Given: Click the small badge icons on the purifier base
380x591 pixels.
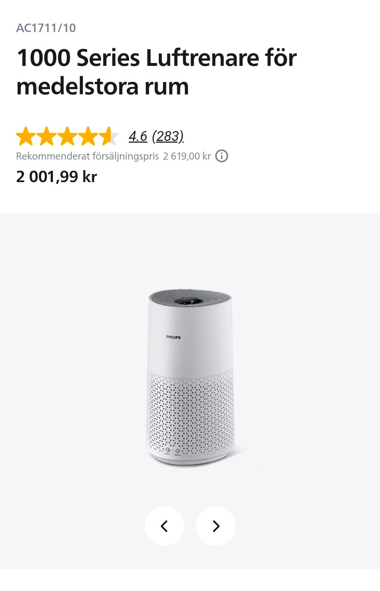Looking at the screenshot, I should (172, 452).
